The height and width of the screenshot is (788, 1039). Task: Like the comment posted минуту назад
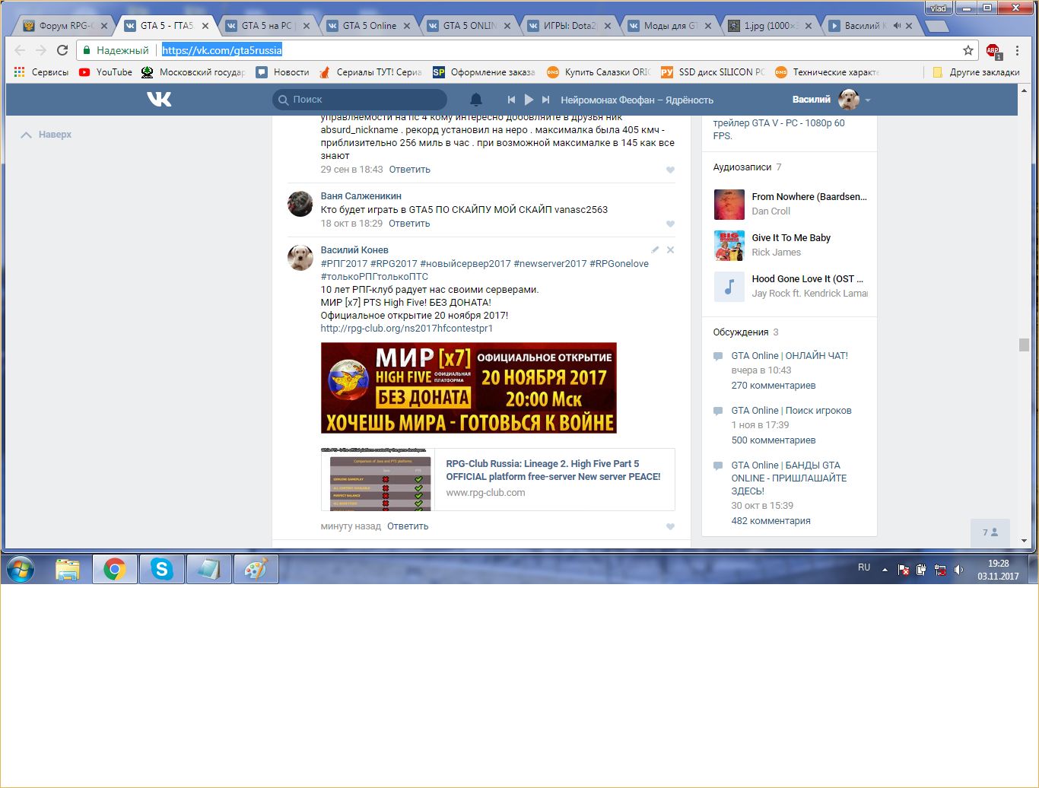[670, 527]
